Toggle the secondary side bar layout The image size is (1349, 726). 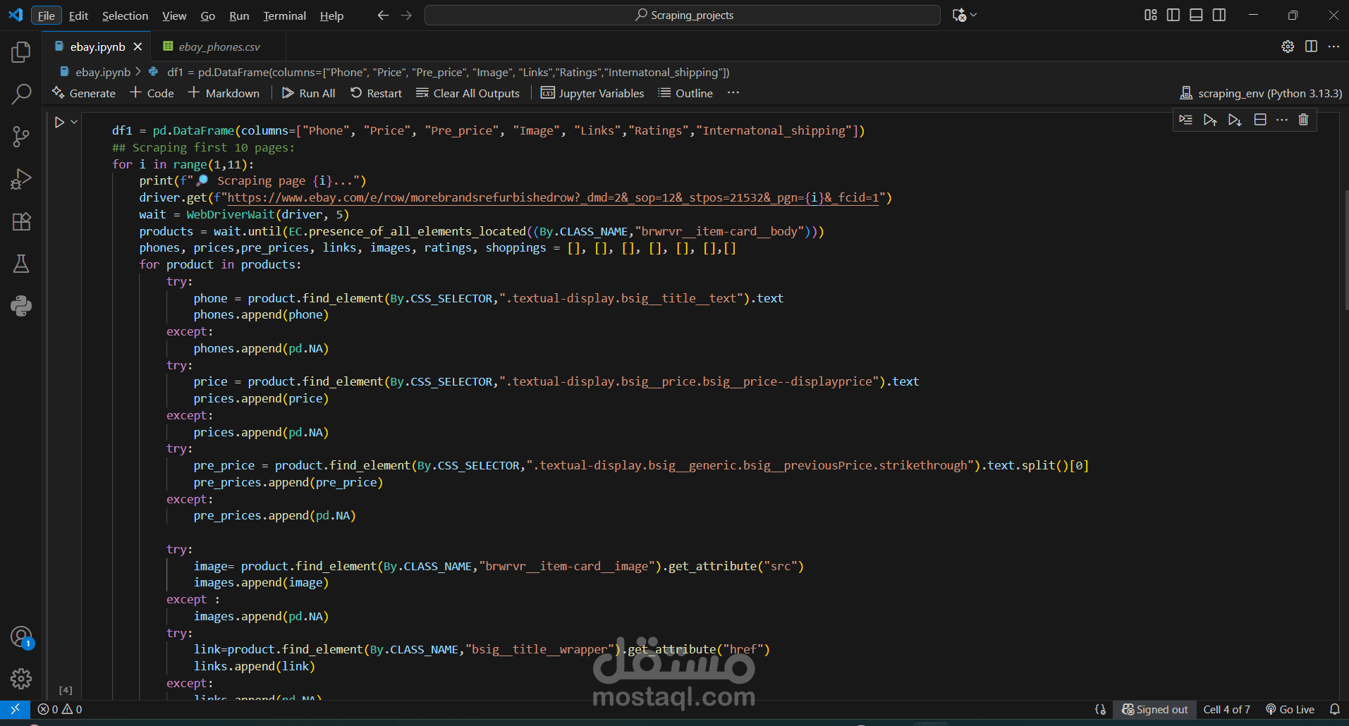coord(1219,15)
